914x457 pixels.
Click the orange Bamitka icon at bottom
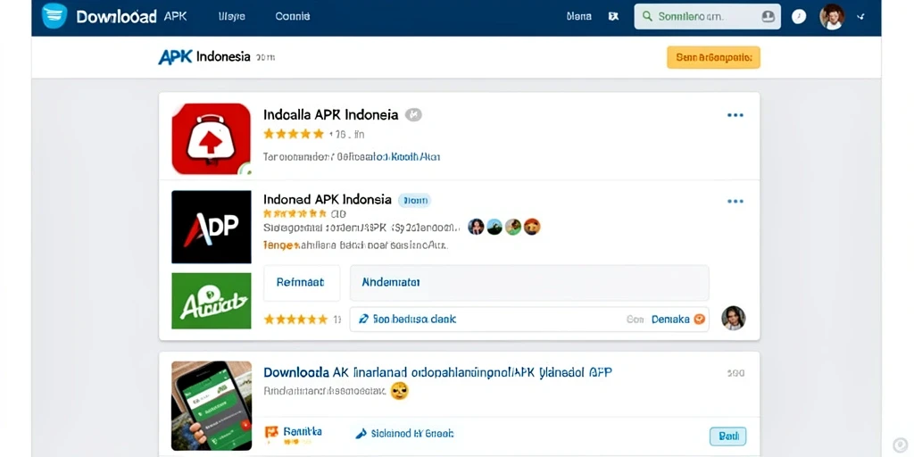[x=271, y=432]
